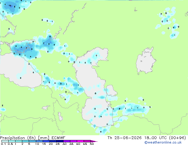Select the "(00+96)" forecast offset text
The image size is (188, 145).
(177, 138)
